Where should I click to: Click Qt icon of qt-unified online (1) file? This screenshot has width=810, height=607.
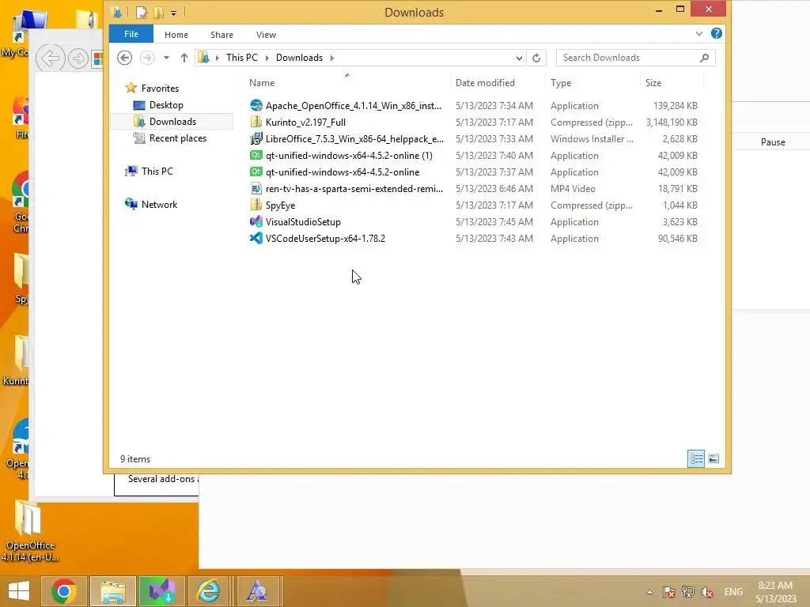(x=255, y=156)
